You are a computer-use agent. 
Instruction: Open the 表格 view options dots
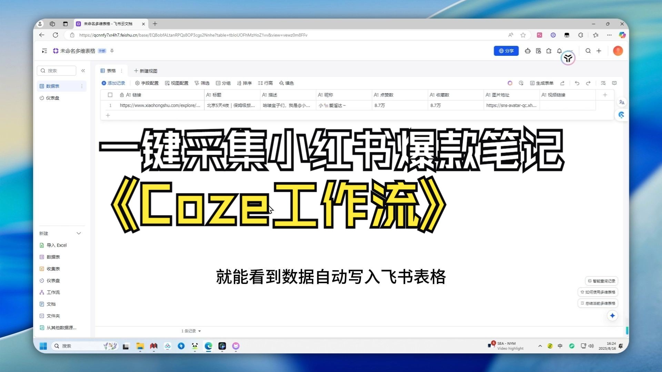click(x=121, y=71)
